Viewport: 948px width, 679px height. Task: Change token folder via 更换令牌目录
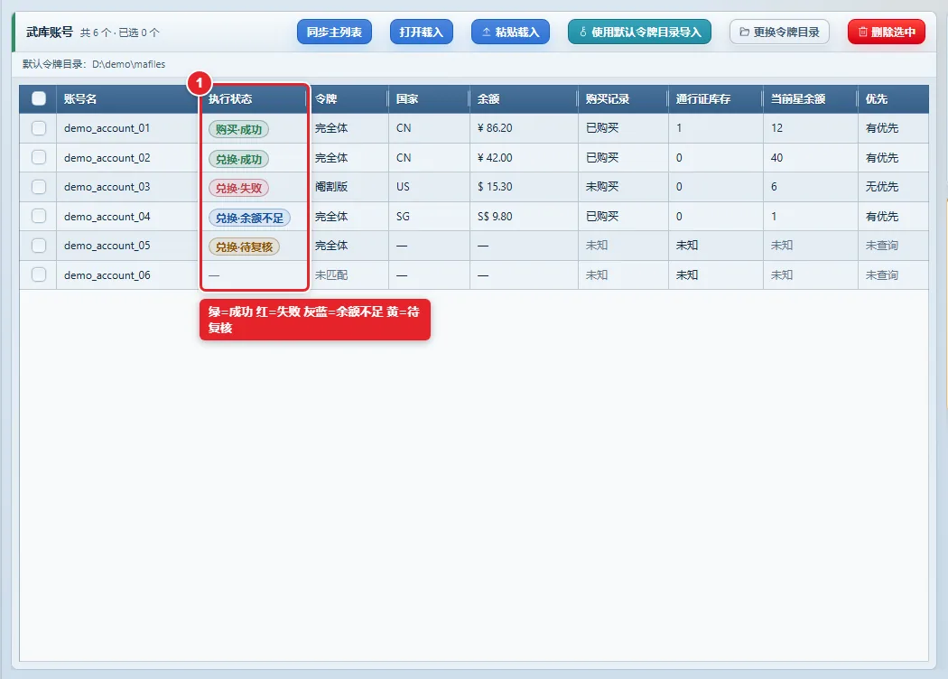click(779, 32)
